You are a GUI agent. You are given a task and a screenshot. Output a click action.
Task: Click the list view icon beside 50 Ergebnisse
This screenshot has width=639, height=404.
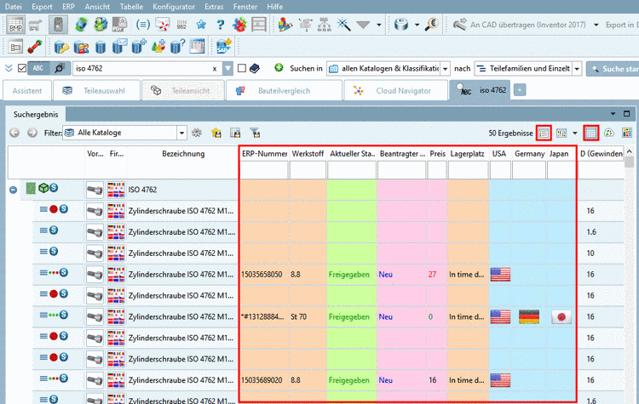pyautogui.click(x=544, y=133)
